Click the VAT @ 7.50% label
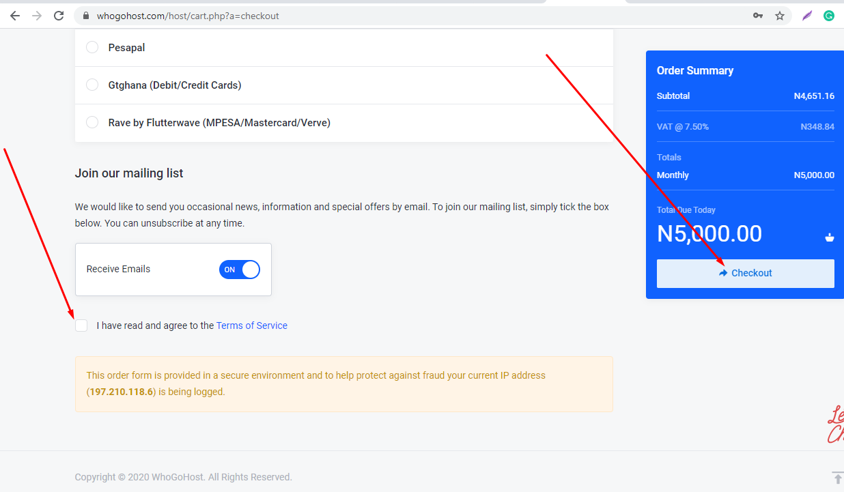The width and height of the screenshot is (844, 492). (683, 127)
